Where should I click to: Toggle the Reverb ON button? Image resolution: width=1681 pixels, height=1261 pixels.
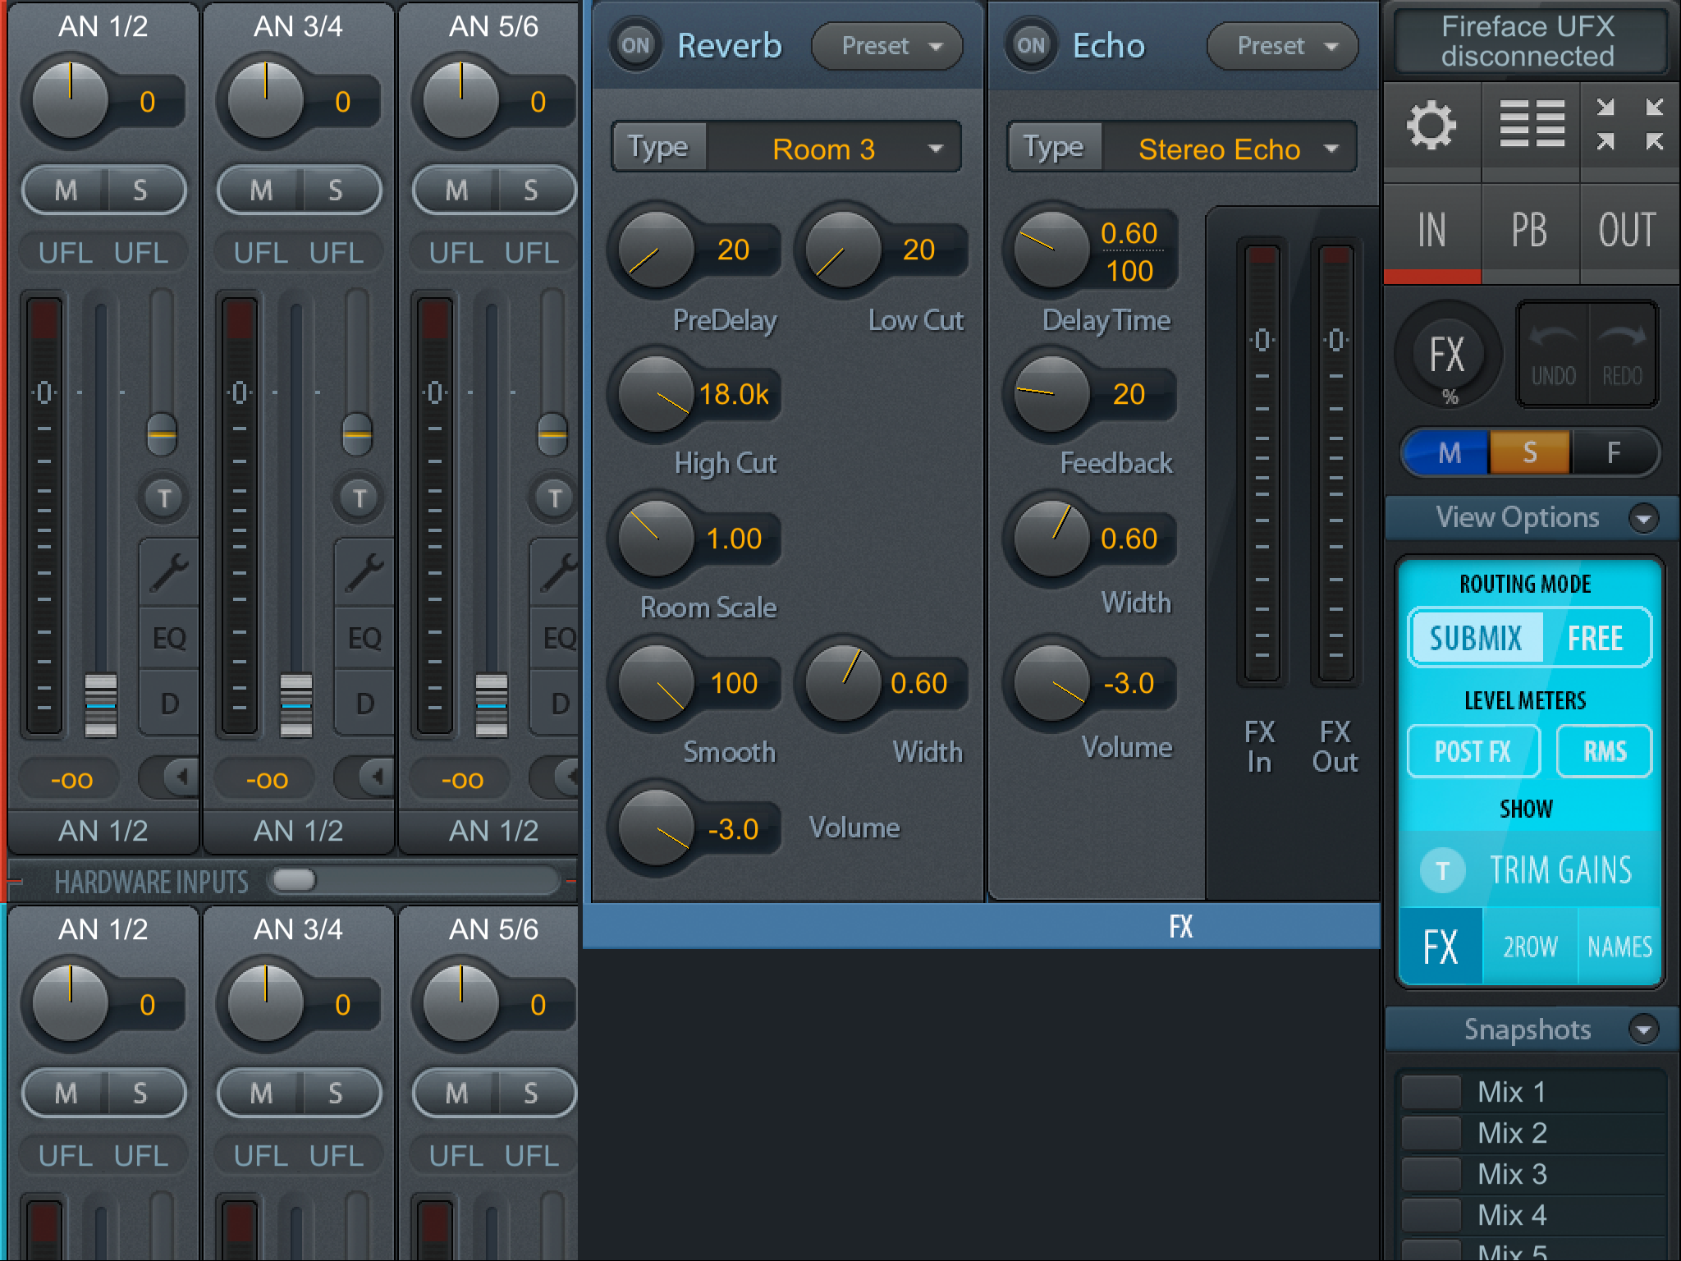[635, 45]
